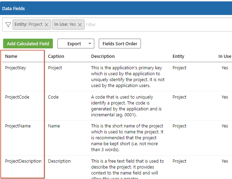The height and width of the screenshot is (179, 232).
Task: Remove the Entity: Project filter chip
Action: pyautogui.click(x=47, y=25)
